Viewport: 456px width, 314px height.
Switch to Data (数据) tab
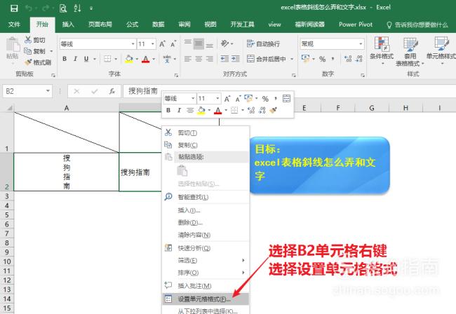tap(159, 25)
